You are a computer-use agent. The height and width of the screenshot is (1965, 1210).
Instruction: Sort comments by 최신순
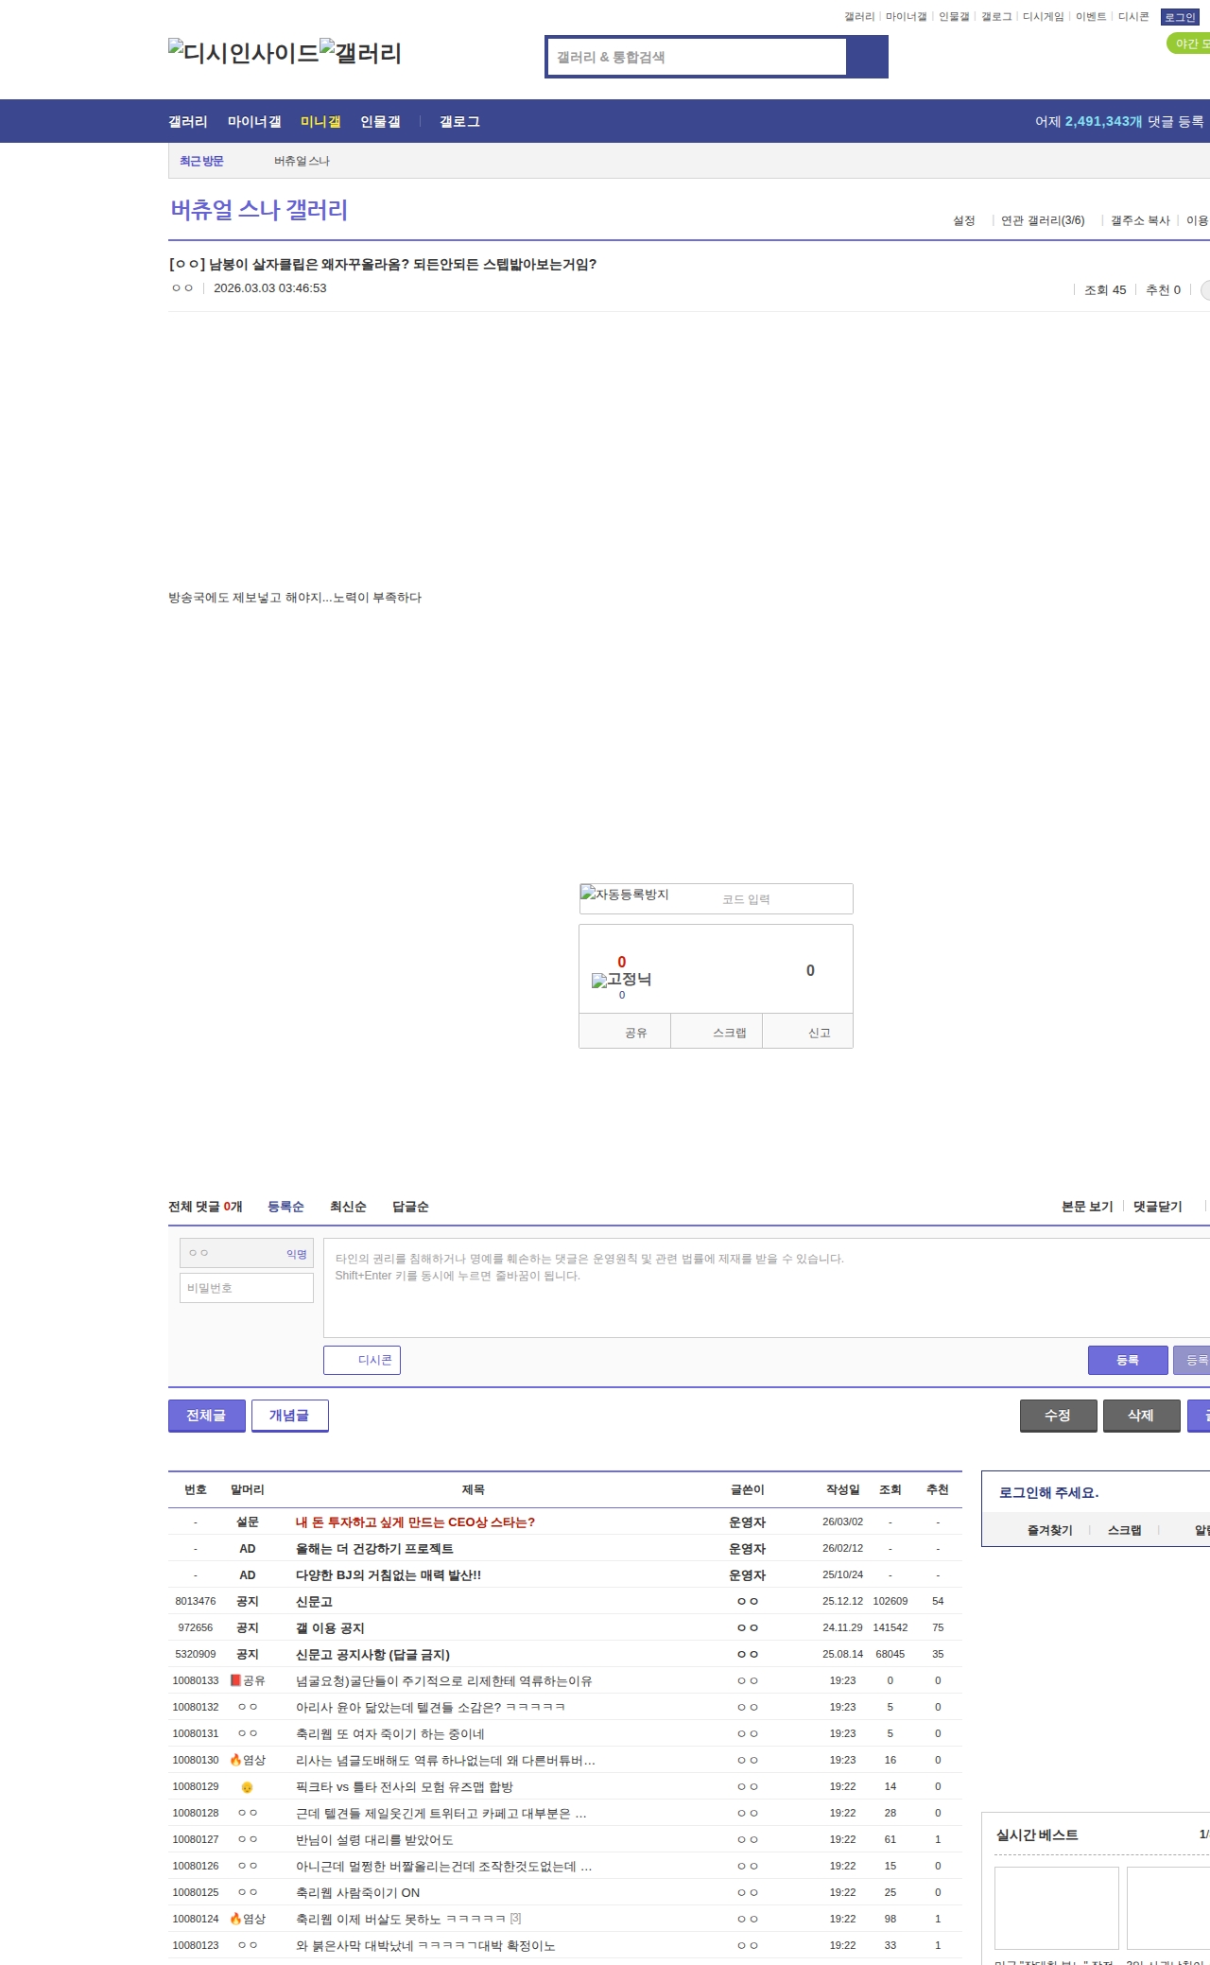[x=348, y=1206]
